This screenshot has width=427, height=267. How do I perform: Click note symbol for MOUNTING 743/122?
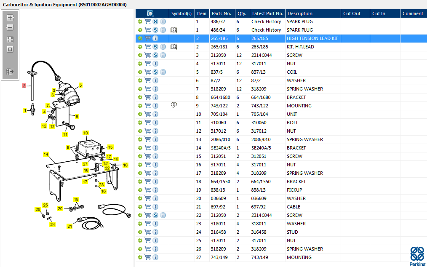pos(174,105)
